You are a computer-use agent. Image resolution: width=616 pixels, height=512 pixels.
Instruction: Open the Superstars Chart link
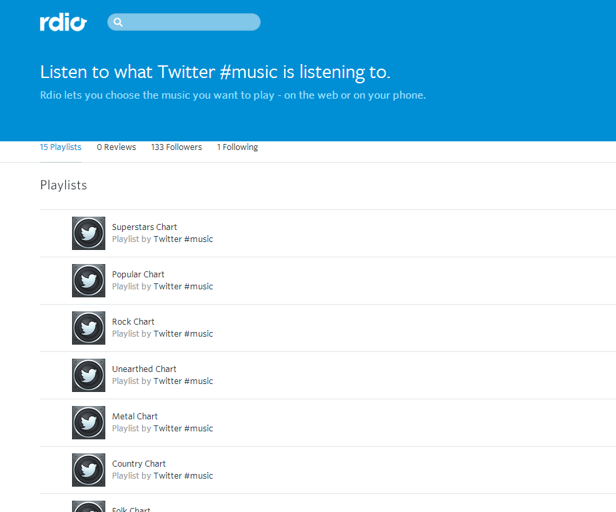pos(144,227)
